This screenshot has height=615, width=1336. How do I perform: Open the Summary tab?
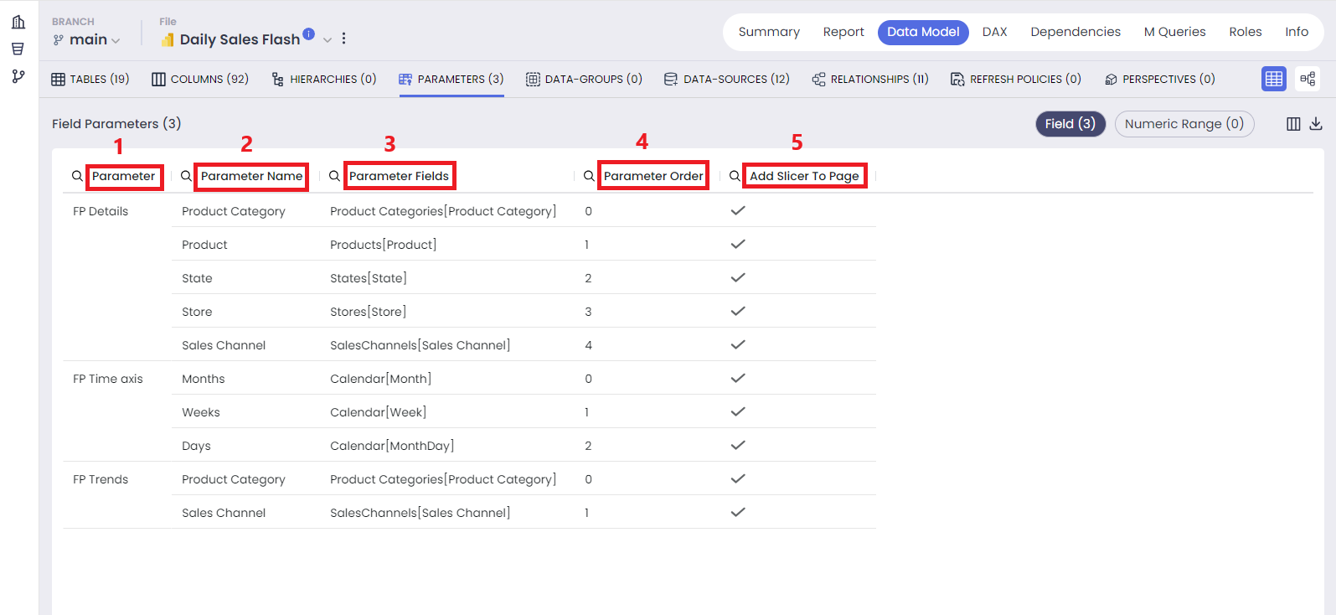[x=769, y=32]
